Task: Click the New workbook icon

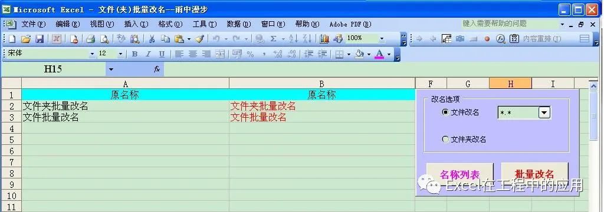Action: click(x=12, y=39)
